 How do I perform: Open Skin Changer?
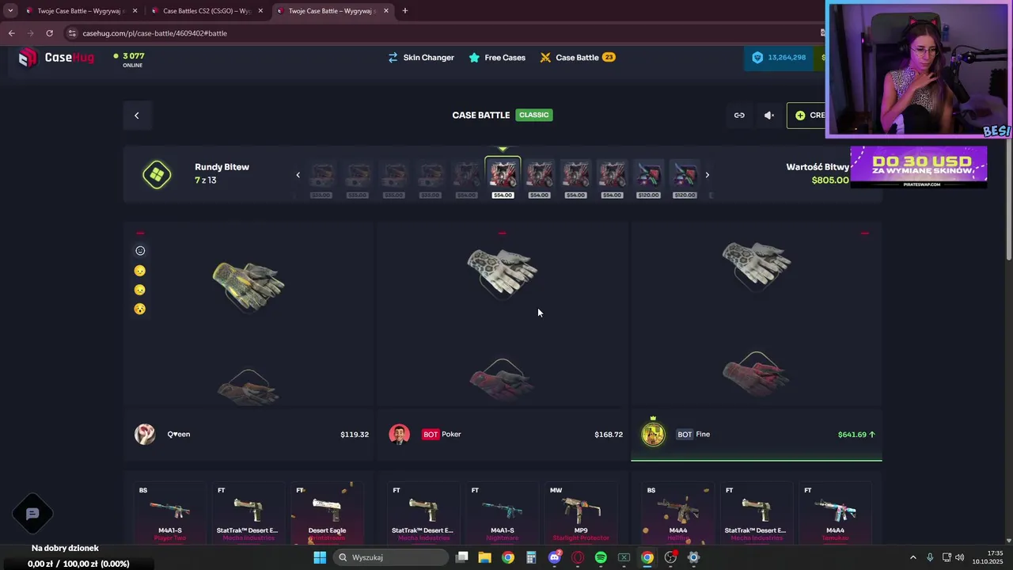[421, 58]
